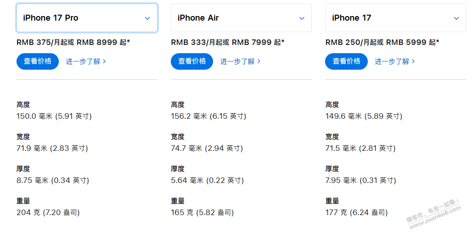
Task: Select the 8.75 毫米 thickness value
Action: click(x=33, y=181)
